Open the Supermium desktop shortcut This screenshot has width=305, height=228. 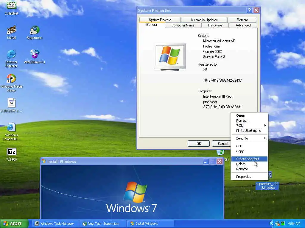coord(35,32)
